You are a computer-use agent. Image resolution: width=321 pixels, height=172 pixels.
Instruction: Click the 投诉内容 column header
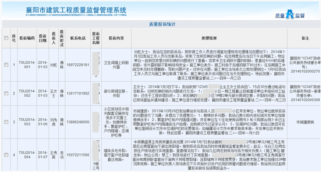pyautogui.click(x=116, y=38)
